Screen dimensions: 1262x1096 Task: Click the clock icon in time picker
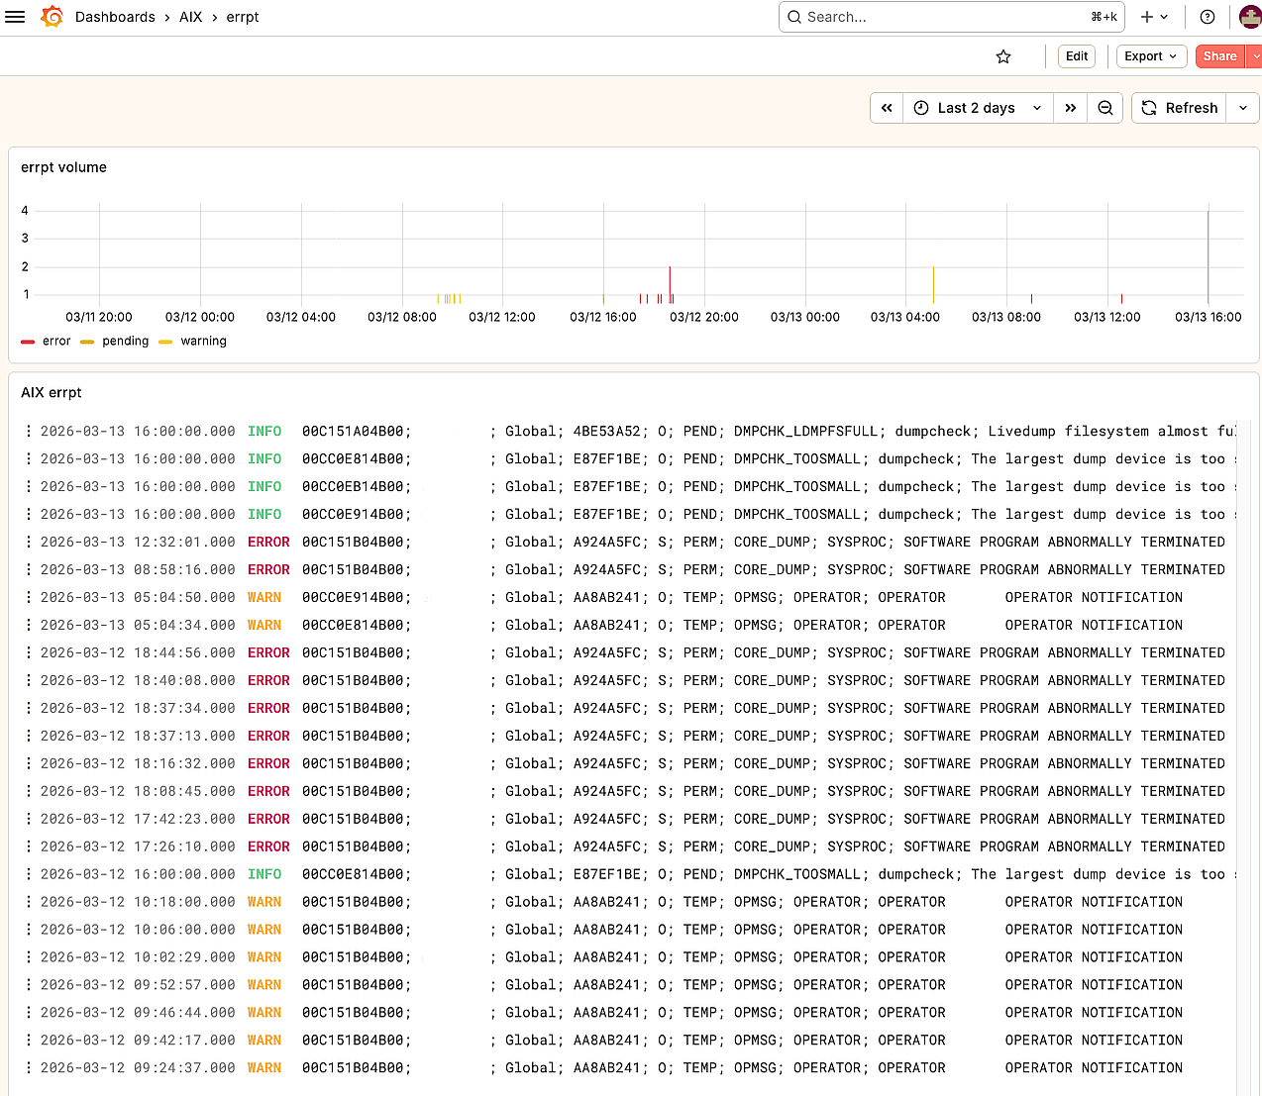pos(921,108)
